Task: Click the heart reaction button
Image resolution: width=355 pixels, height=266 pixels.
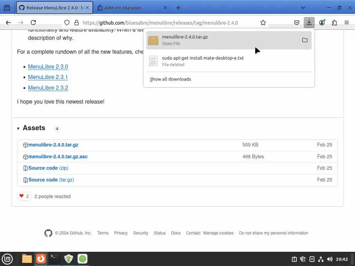Action: tap(24, 196)
